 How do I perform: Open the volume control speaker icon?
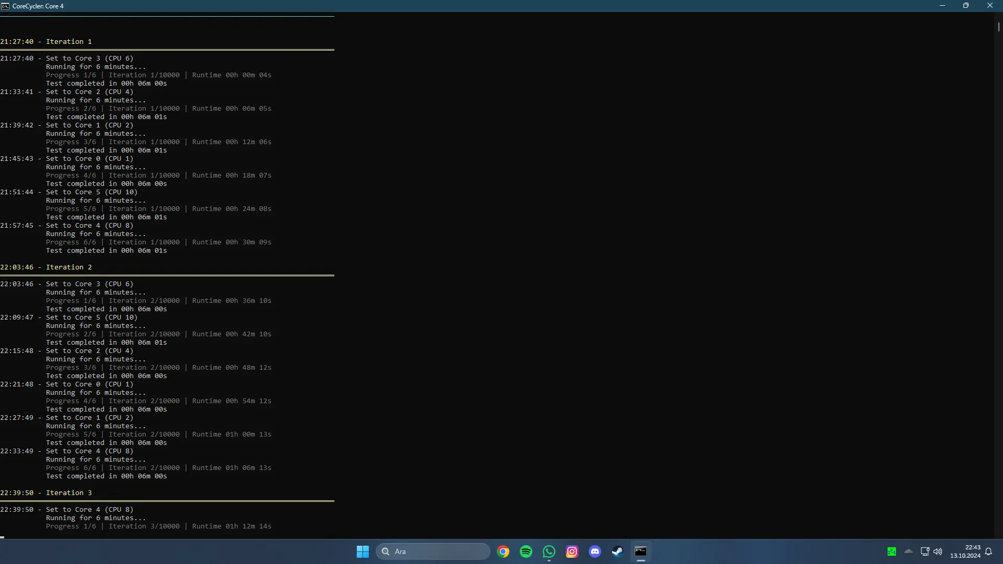(938, 551)
